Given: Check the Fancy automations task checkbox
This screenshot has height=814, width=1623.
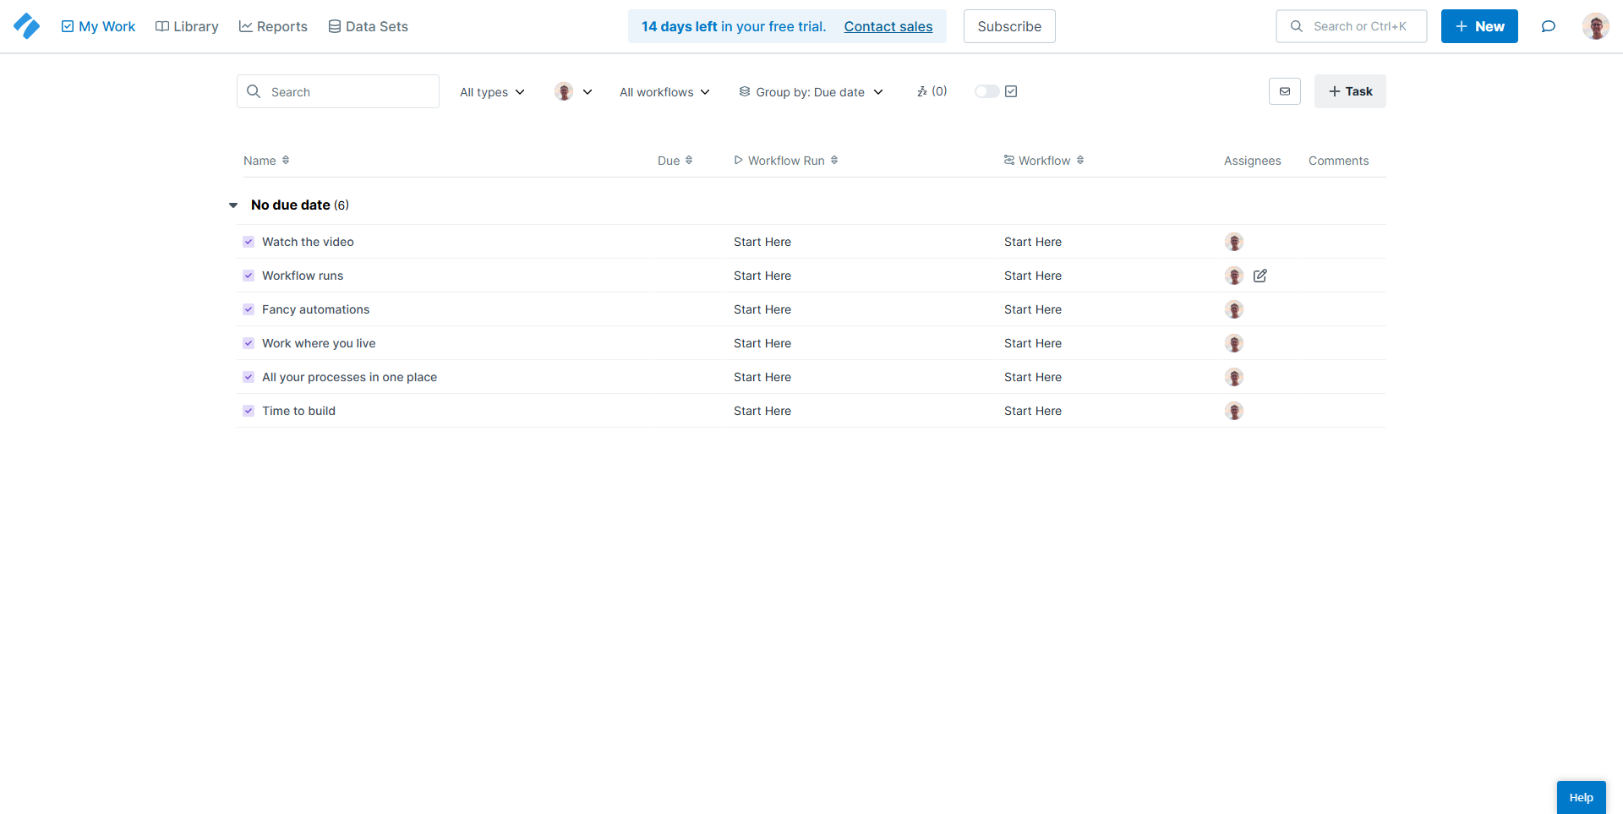Looking at the screenshot, I should (249, 309).
